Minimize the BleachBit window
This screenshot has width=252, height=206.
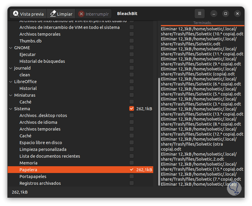tap(214, 14)
